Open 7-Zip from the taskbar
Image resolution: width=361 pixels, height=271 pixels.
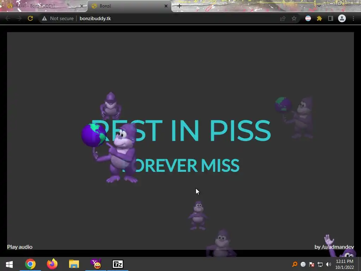pyautogui.click(x=118, y=264)
